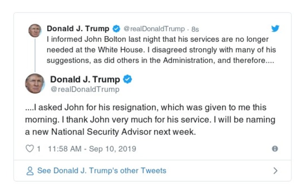Open the '11:58 AM - Sep 10, 2019' timestamp
The height and width of the screenshot is (196, 305).
(x=92, y=149)
